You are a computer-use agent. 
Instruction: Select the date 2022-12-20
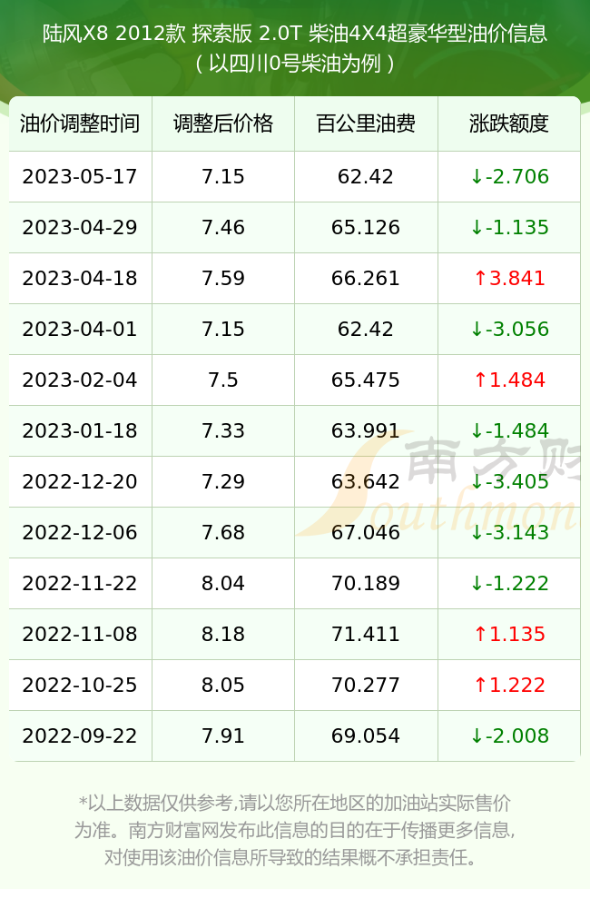(80, 482)
